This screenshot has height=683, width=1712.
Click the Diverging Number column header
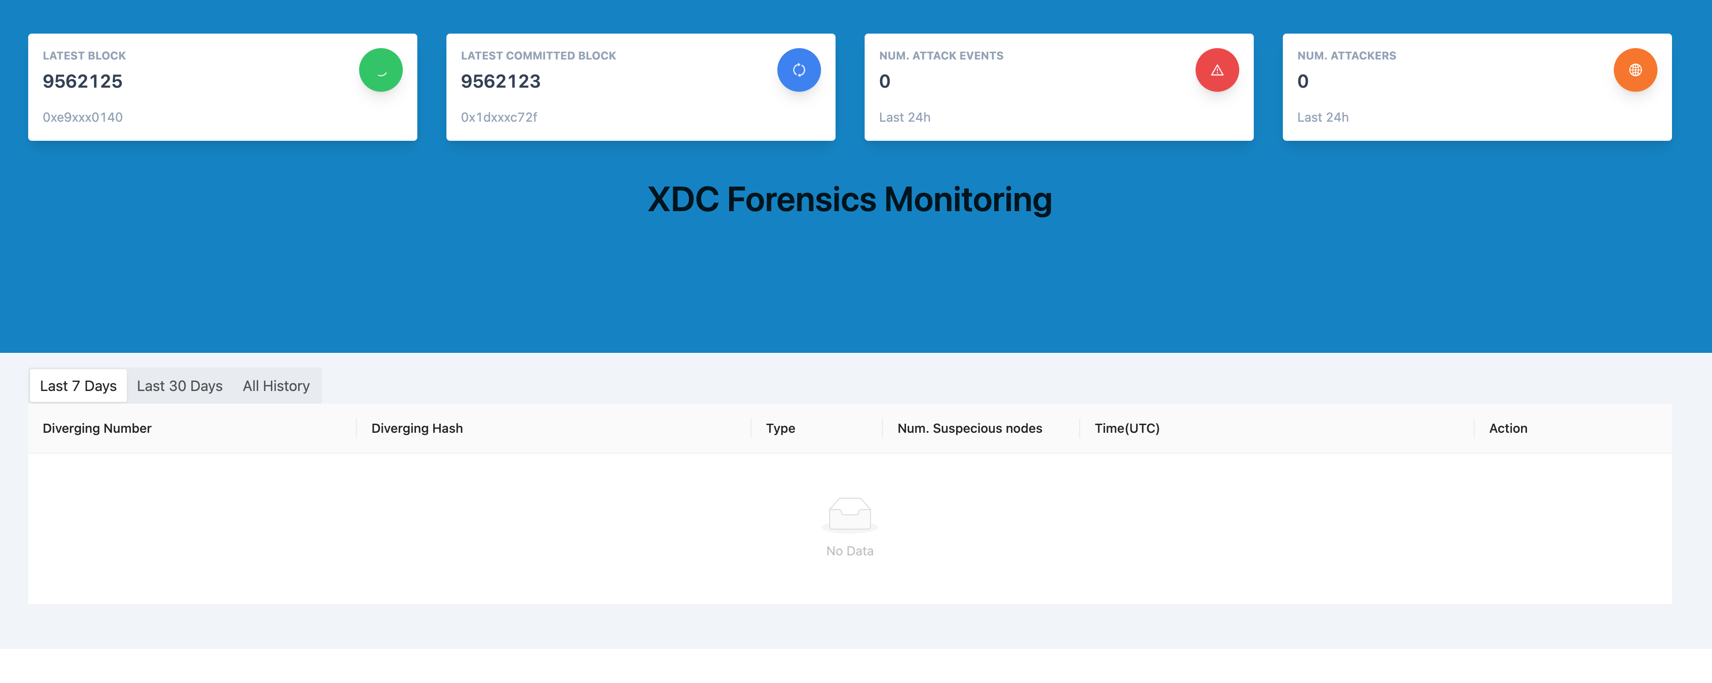(x=97, y=428)
